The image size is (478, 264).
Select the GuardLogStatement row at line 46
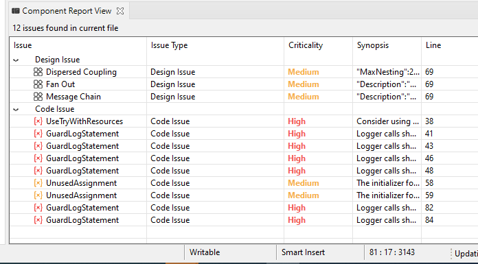244,158
